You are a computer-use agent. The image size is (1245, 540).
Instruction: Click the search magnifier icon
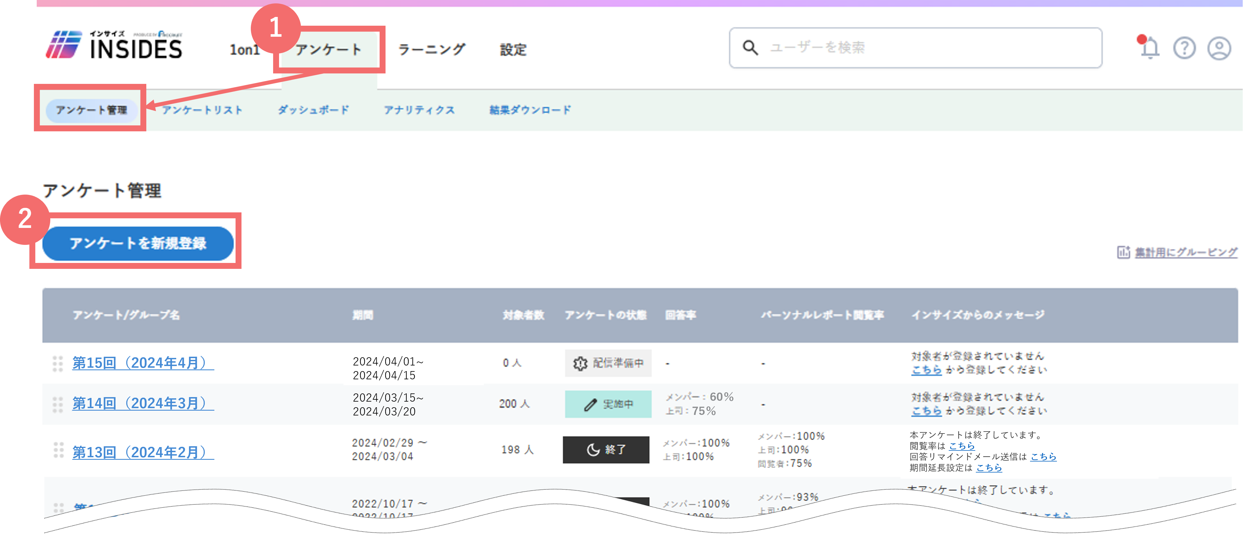click(750, 47)
